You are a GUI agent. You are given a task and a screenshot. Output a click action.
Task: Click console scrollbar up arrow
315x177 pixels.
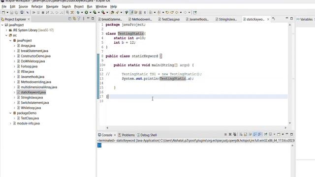(292, 146)
